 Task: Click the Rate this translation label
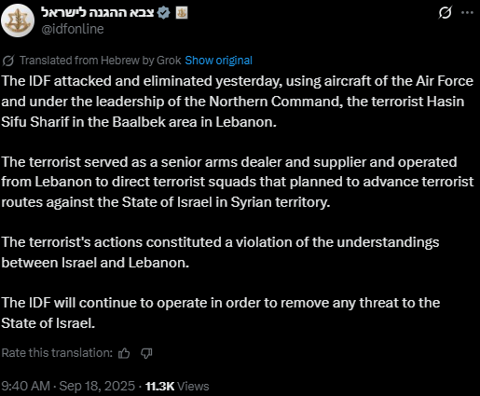(57, 353)
